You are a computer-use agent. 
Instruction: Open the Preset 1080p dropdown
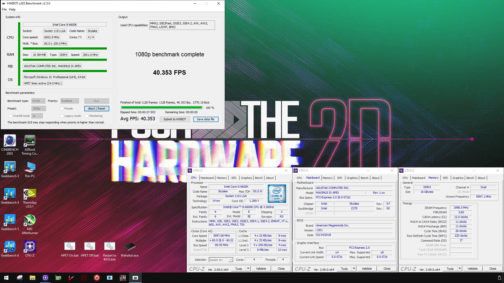pyautogui.click(x=39, y=108)
